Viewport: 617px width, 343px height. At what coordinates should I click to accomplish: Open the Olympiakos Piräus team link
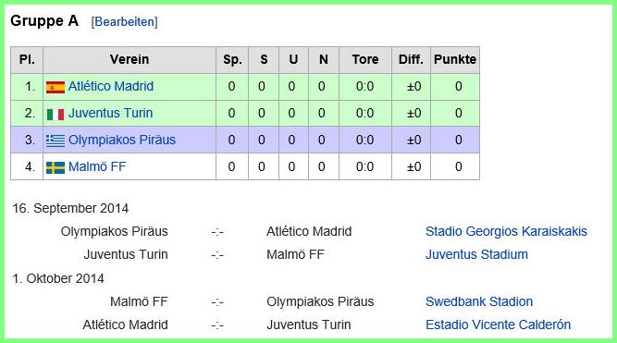point(122,140)
